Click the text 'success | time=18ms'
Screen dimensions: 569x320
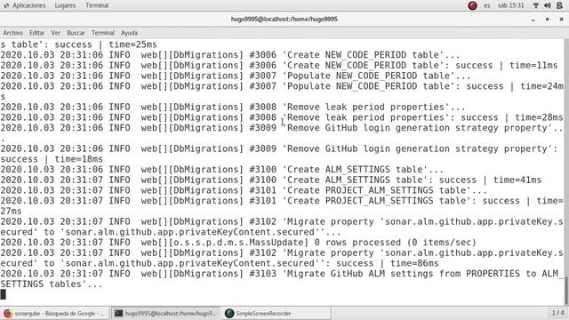(52, 159)
